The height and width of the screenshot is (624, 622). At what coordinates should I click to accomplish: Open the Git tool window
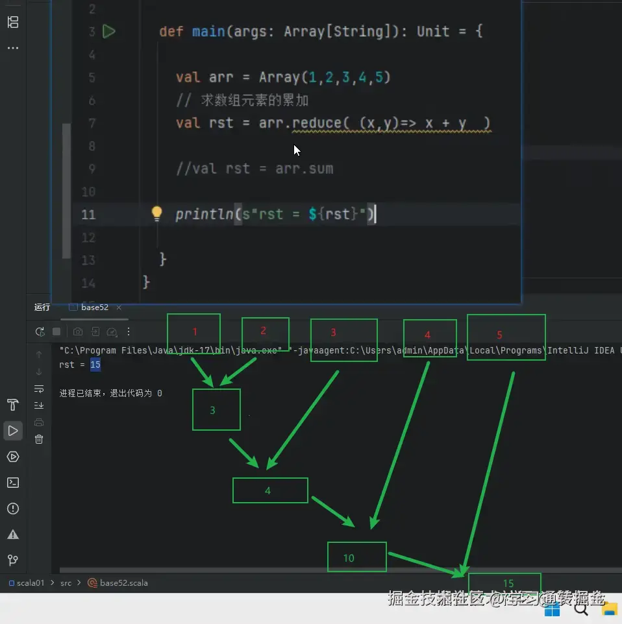coord(13,560)
